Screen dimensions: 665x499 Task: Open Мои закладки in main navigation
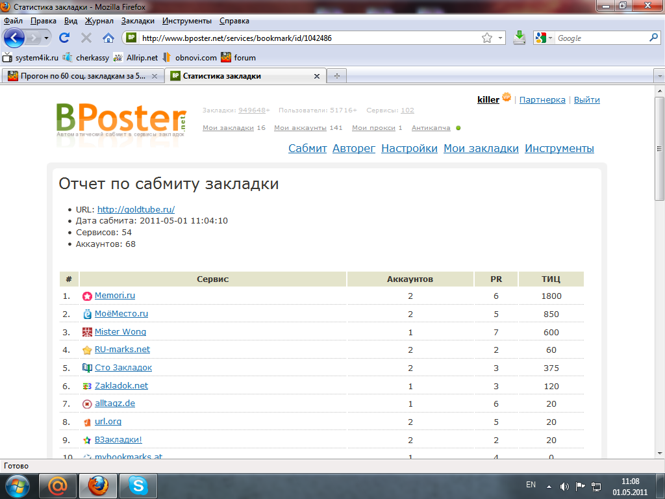click(x=481, y=149)
